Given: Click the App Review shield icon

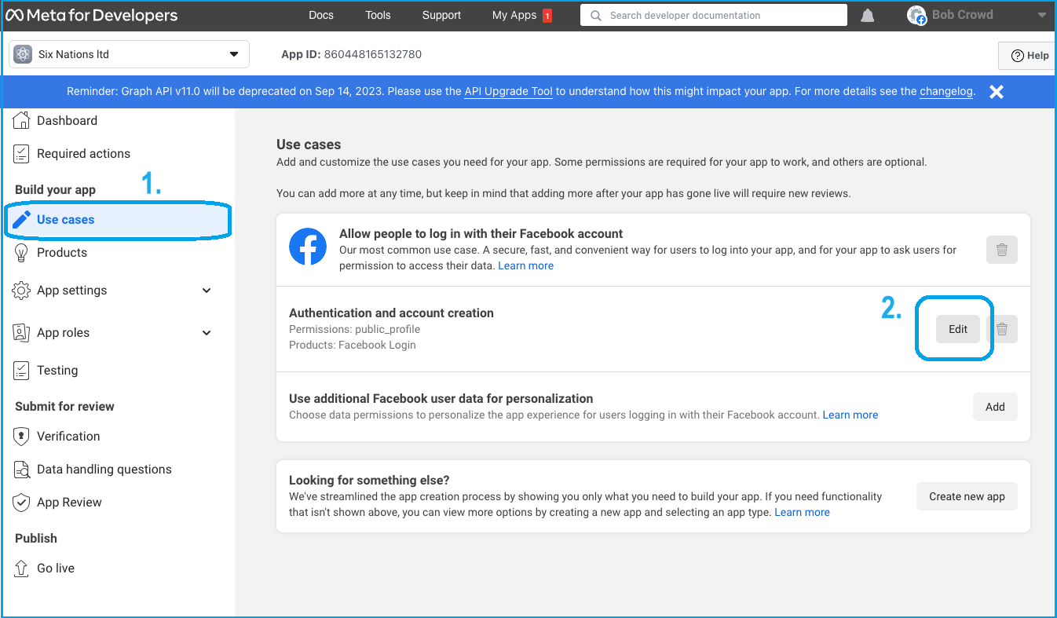Looking at the screenshot, I should tap(23, 502).
